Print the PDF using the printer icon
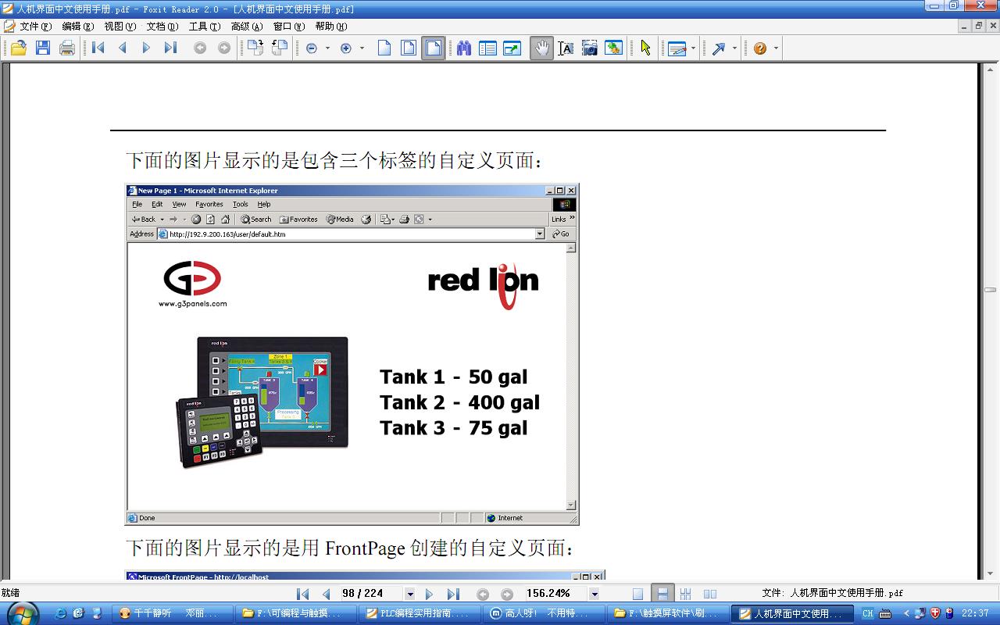The width and height of the screenshot is (1000, 625). click(x=67, y=48)
